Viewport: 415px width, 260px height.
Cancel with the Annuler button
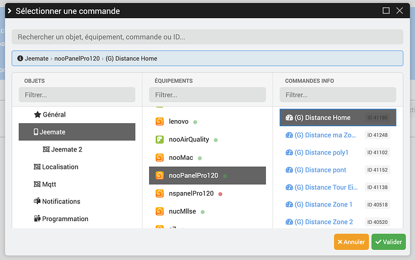pyautogui.click(x=351, y=242)
